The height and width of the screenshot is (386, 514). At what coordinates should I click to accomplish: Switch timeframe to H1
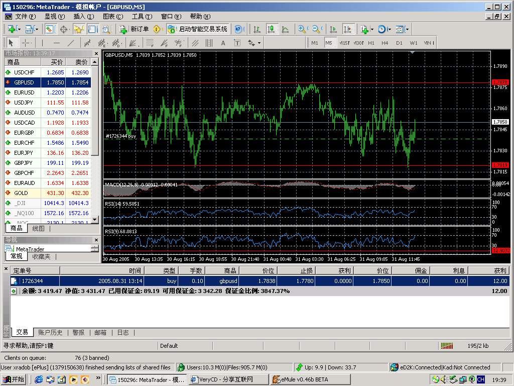point(371,43)
